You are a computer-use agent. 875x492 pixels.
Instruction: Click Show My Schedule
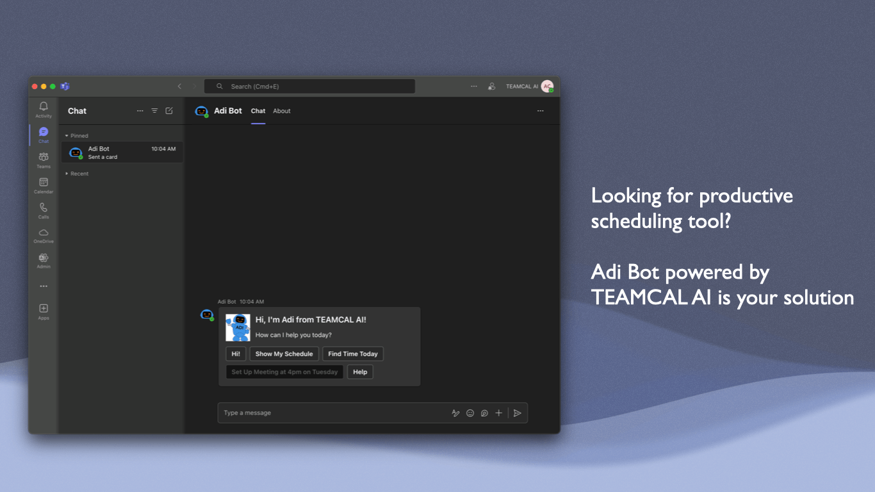pyautogui.click(x=284, y=354)
